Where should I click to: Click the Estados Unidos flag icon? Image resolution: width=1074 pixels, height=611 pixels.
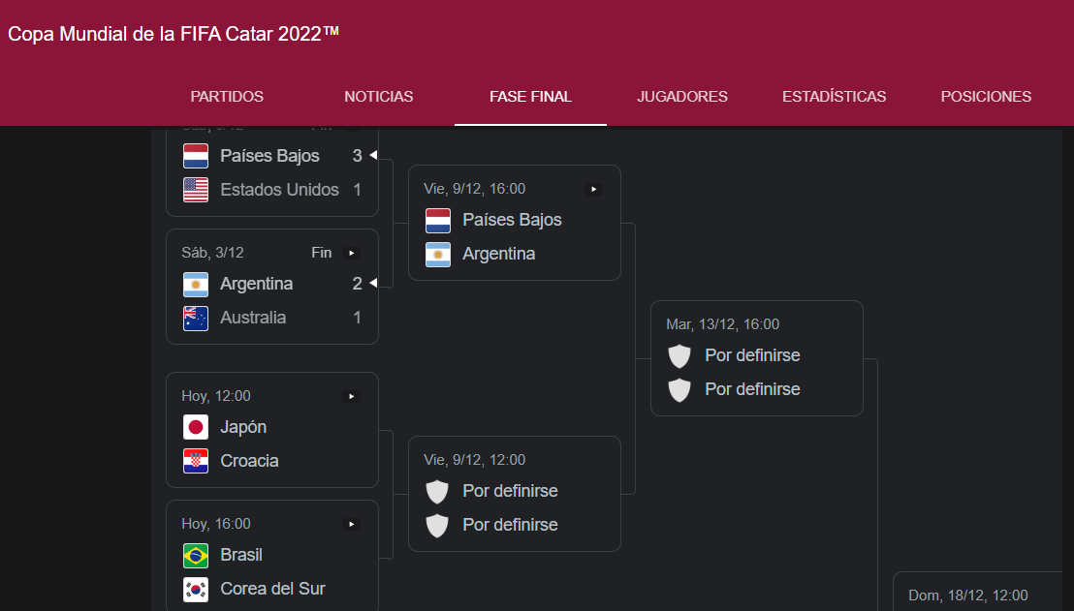196,190
